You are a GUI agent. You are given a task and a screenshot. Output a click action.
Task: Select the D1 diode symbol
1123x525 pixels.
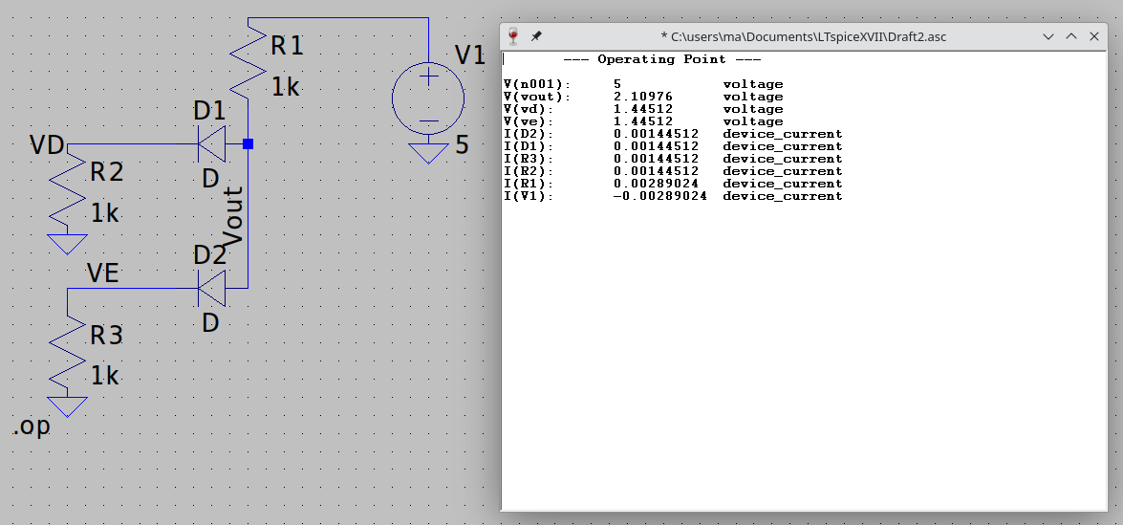tap(211, 144)
